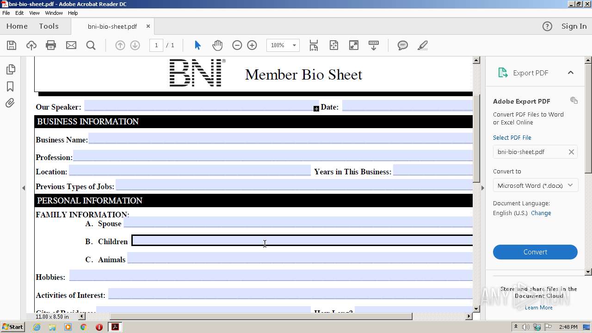Click the Convert button
592x333 pixels.
pyautogui.click(x=535, y=252)
